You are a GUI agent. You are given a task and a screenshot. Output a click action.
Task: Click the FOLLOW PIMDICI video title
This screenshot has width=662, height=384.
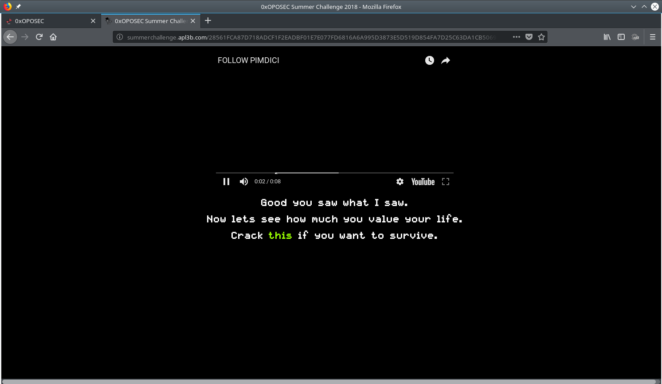pyautogui.click(x=248, y=60)
